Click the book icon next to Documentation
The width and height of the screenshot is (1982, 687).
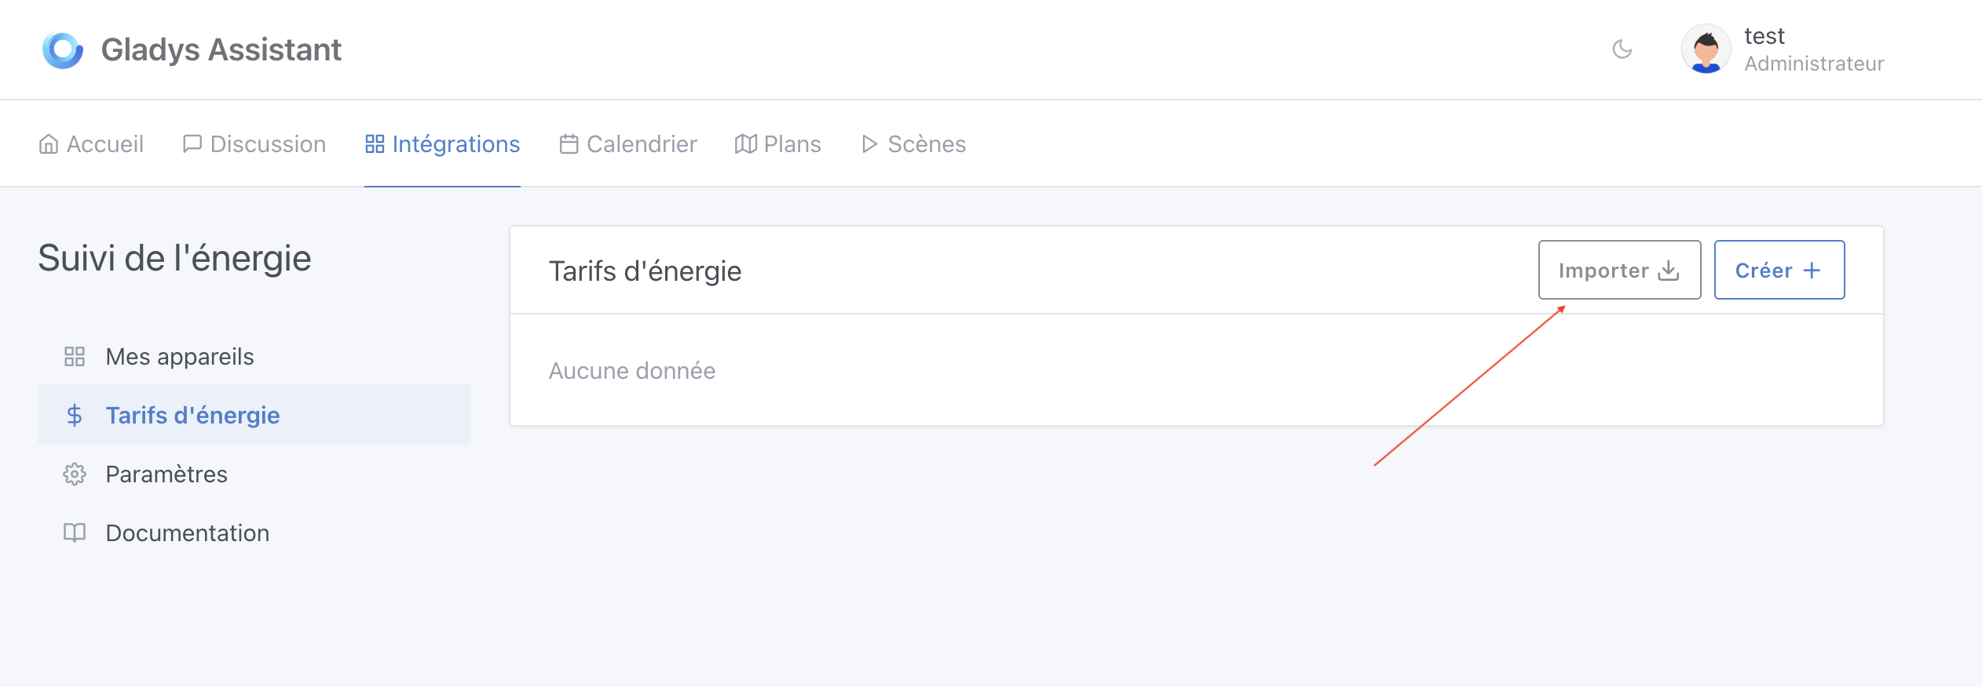tap(75, 533)
